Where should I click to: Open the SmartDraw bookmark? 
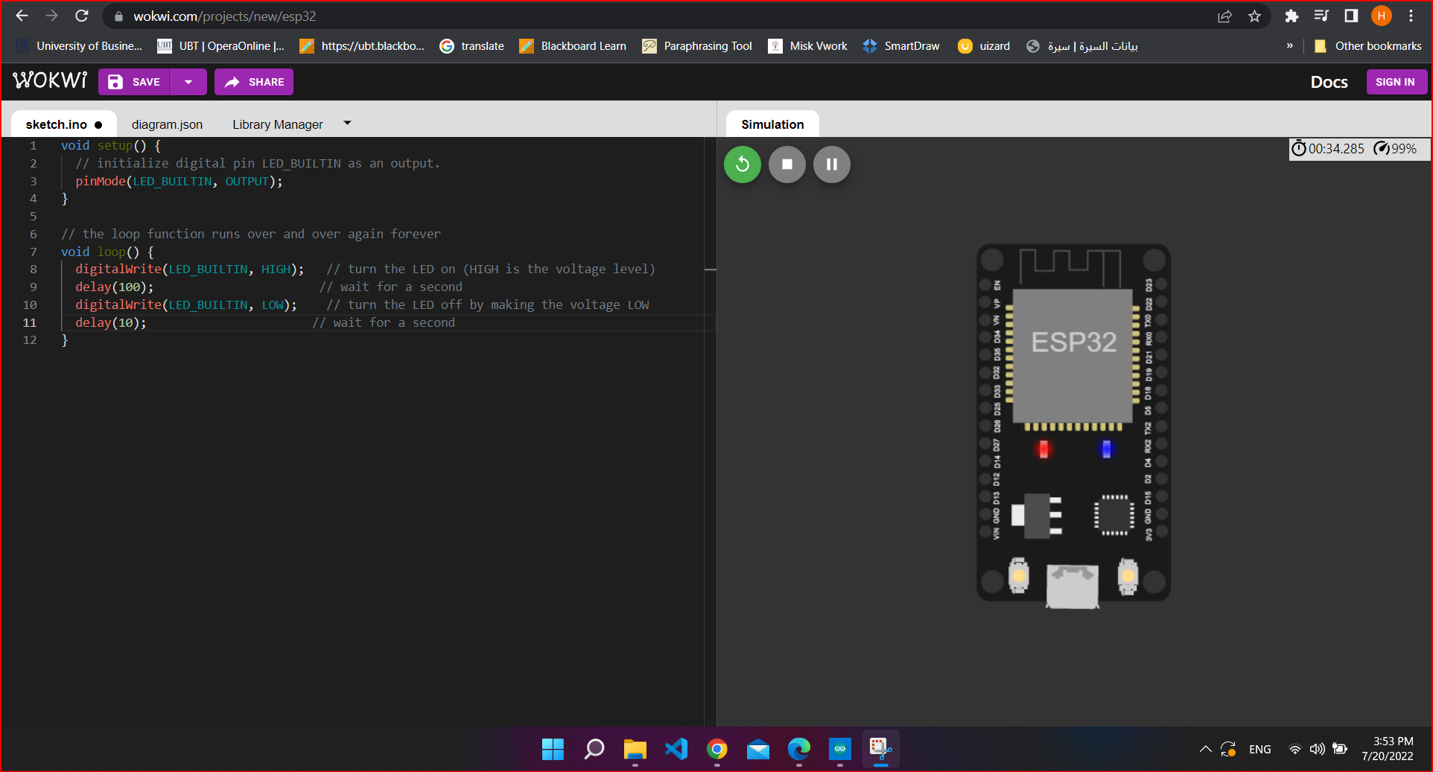[901, 46]
